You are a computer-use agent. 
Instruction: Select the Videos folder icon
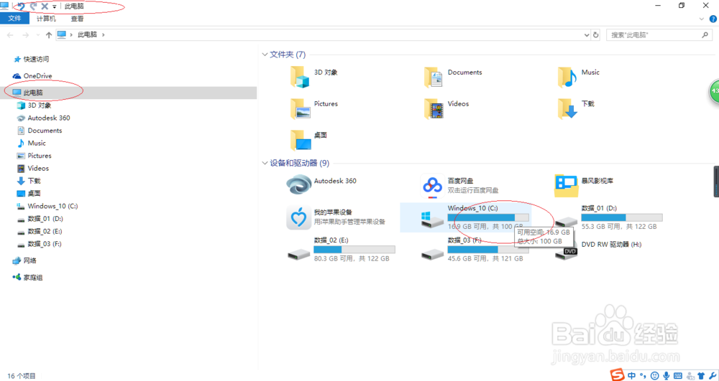coord(434,108)
